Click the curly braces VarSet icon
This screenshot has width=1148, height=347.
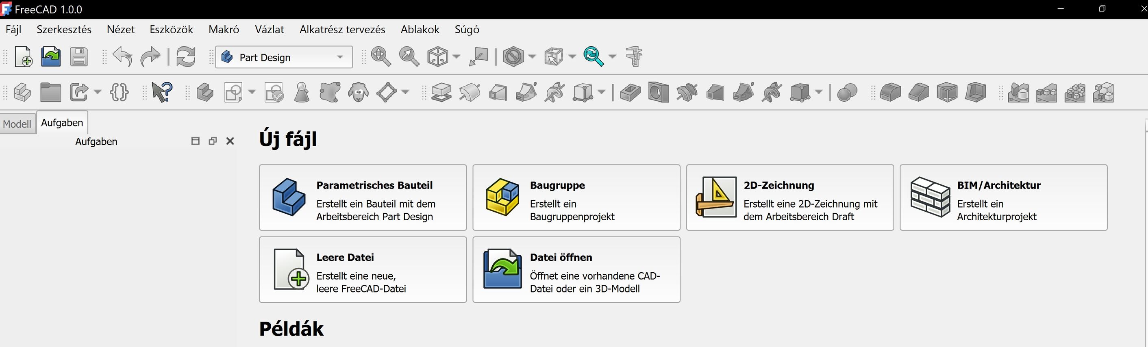pos(119,93)
